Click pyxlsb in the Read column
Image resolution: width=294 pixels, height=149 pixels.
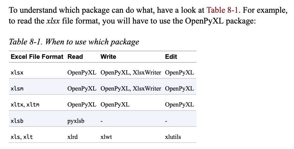(x=76, y=121)
